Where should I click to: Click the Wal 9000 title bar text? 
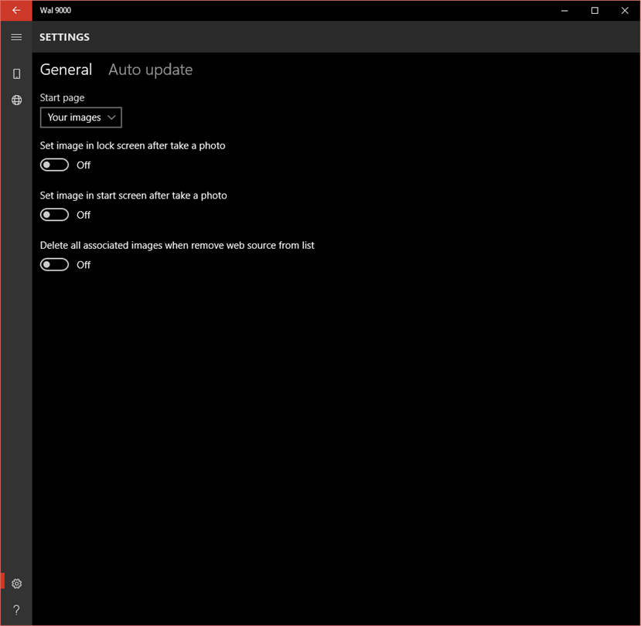click(x=55, y=11)
